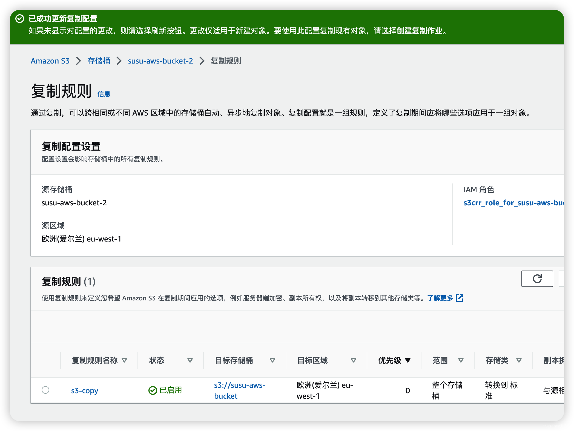574x431 pixels.
Task: Click the 已成功更新复制配置 banner title
Action: pos(63,19)
